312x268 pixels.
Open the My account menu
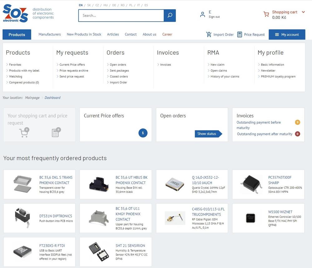pyautogui.click(x=287, y=34)
